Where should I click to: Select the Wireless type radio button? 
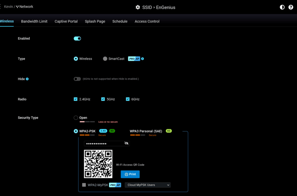pos(76,59)
